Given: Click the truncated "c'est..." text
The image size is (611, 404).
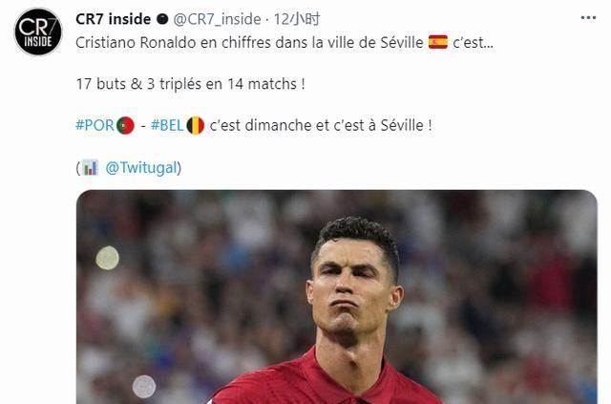Looking at the screenshot, I should (x=474, y=43).
